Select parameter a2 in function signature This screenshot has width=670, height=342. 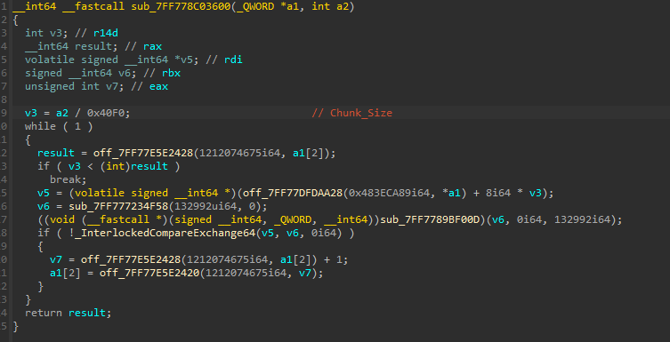(x=343, y=7)
